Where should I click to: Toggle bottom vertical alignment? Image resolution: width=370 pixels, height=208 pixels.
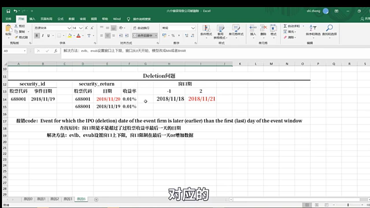(x=114, y=28)
